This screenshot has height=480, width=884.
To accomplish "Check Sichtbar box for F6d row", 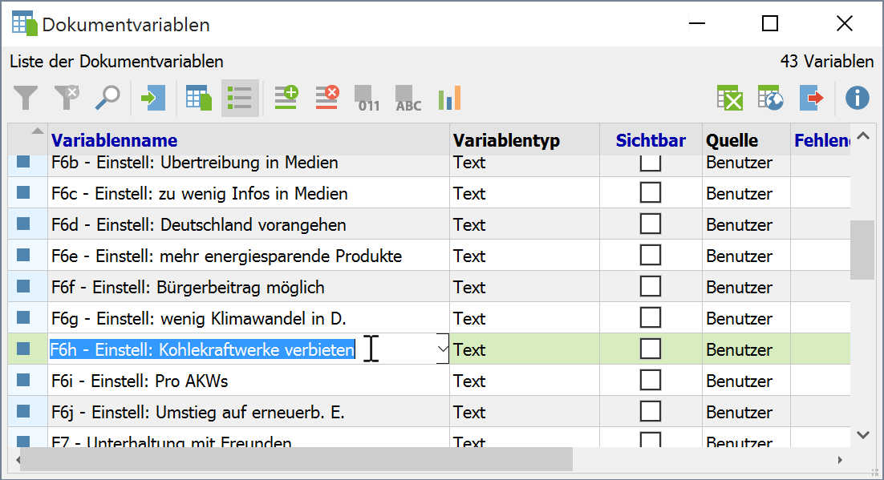I will (650, 224).
